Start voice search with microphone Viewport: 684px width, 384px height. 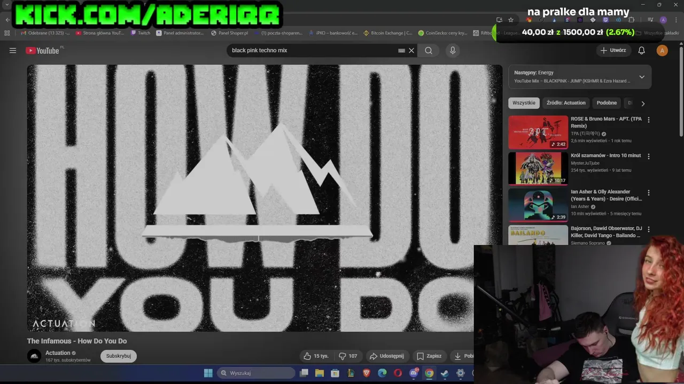click(453, 51)
